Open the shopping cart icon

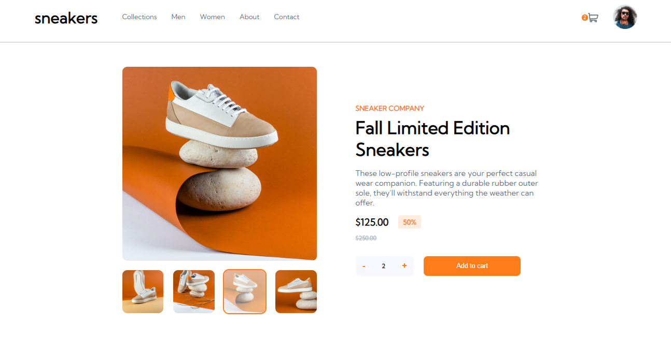click(593, 18)
